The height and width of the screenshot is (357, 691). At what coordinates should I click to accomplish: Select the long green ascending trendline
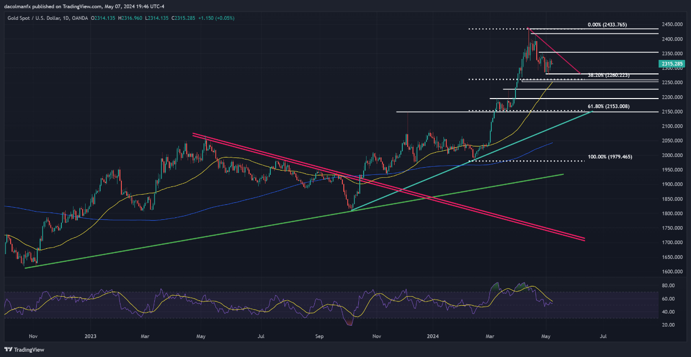[x=193, y=237]
